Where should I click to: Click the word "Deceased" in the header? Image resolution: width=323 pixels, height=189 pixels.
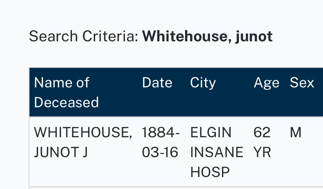pyautogui.click(x=66, y=103)
